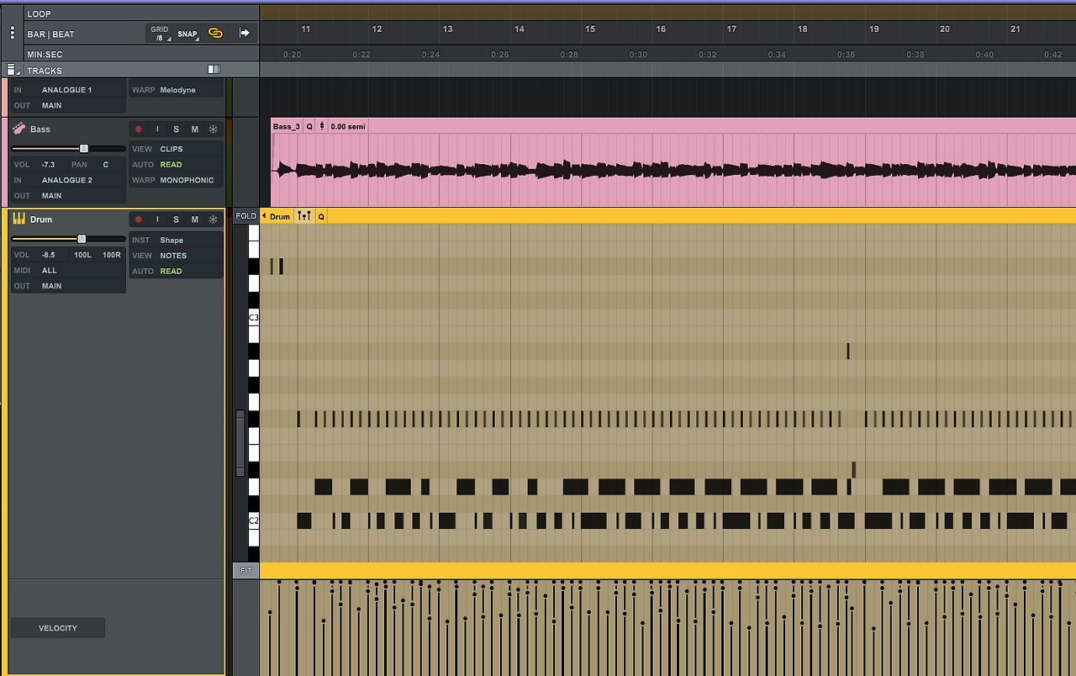Record-arm the Bass track

[x=139, y=129]
